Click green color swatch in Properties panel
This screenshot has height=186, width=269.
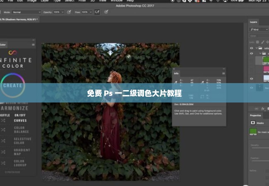pyautogui.click(x=253, y=132)
